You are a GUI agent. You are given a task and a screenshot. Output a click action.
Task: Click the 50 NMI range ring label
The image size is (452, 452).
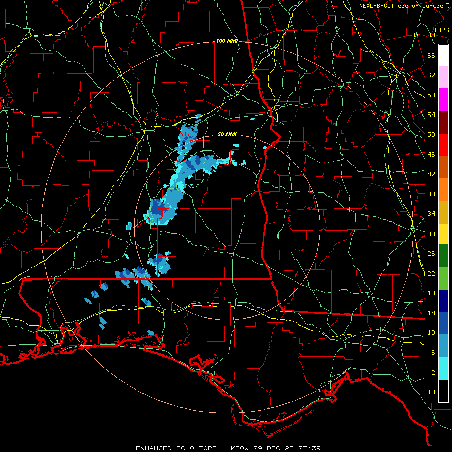pos(227,134)
